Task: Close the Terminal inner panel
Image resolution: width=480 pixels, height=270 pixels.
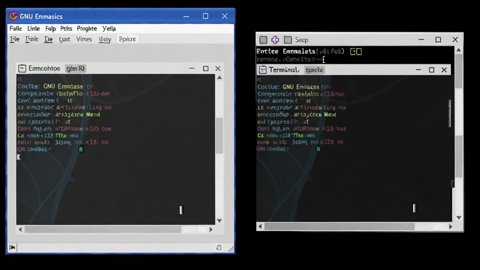Action: pos(444,70)
